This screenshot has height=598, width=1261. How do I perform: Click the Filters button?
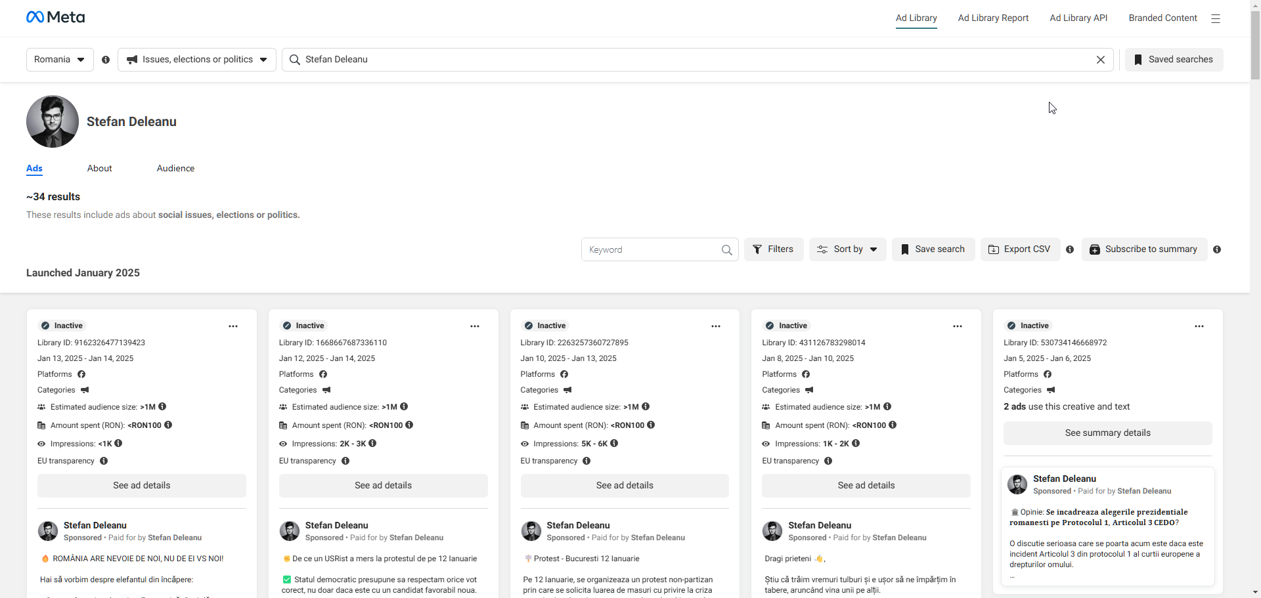(x=773, y=249)
